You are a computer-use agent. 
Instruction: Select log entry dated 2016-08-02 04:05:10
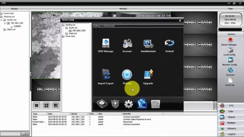(124, 124)
